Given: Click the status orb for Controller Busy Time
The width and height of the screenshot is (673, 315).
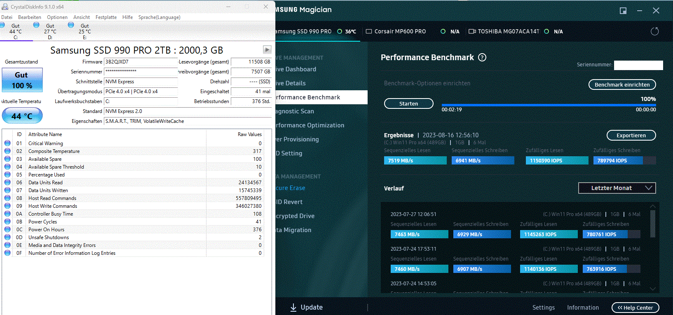Looking at the screenshot, I should click(x=7, y=214).
